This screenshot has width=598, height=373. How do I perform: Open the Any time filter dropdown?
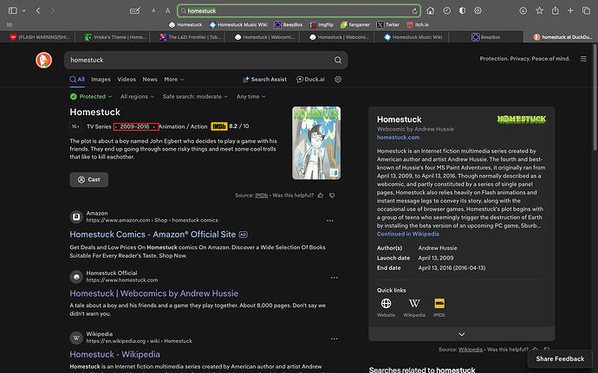(x=251, y=96)
